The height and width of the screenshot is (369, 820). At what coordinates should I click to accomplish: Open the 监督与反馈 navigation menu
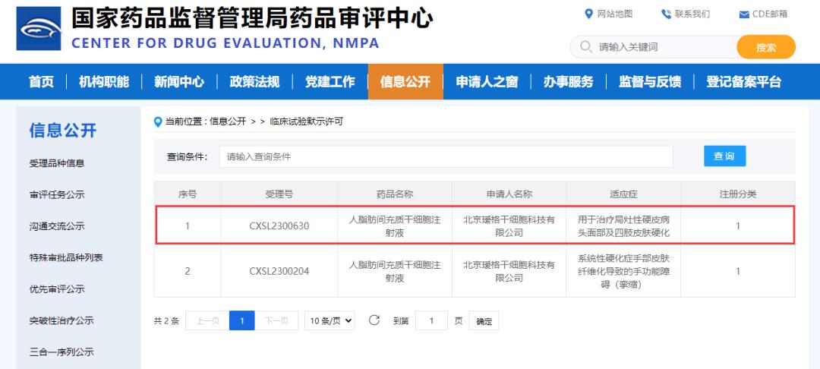pyautogui.click(x=649, y=81)
